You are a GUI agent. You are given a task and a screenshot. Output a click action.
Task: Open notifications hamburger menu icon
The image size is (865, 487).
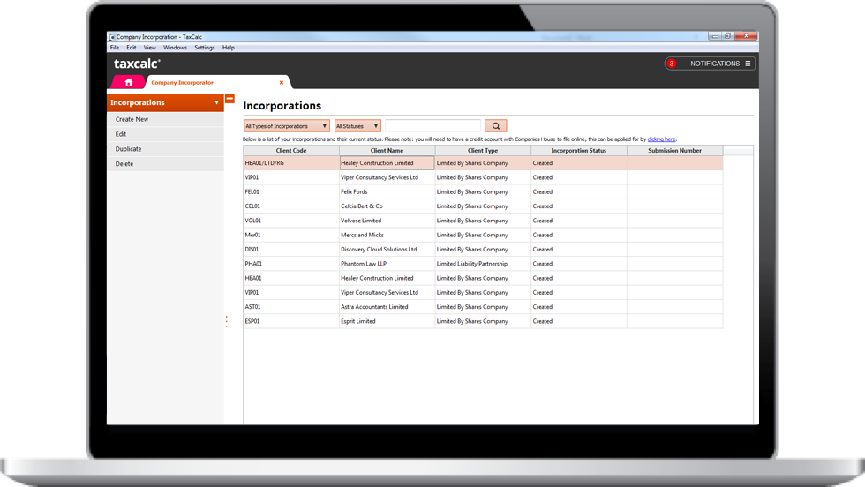point(748,64)
